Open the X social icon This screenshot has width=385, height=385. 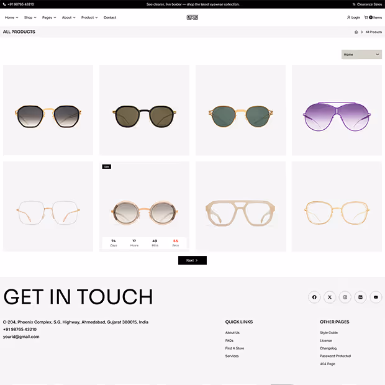point(330,297)
